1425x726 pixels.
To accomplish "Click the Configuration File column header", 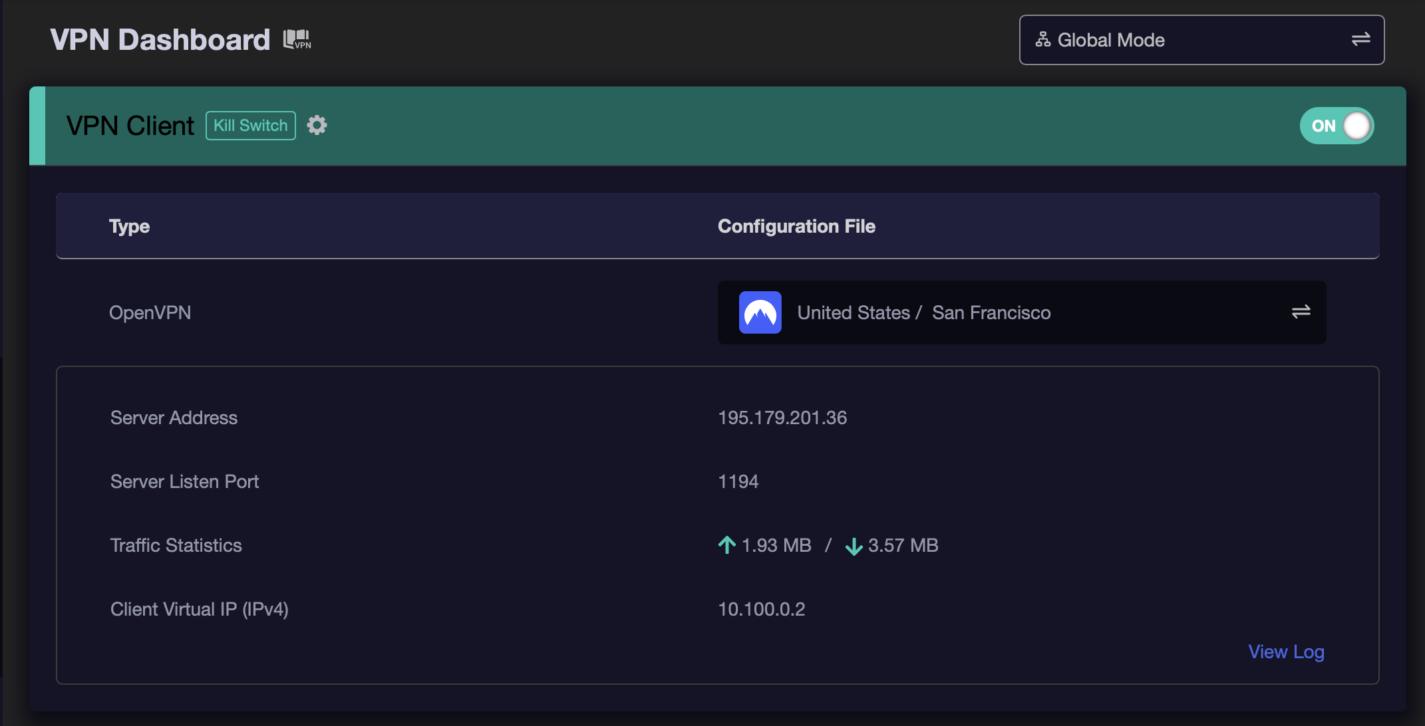I will click(796, 227).
